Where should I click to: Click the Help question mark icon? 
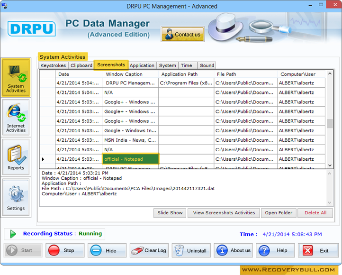[x=264, y=250]
